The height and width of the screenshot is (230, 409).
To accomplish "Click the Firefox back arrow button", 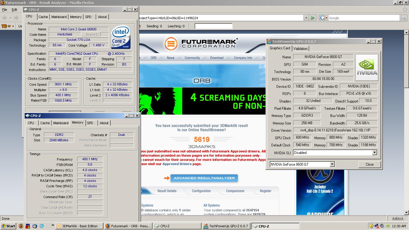I will coord(5,18).
